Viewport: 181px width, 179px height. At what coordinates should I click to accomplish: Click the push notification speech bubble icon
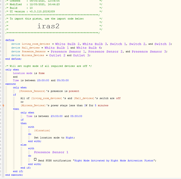pyautogui.click(x=35, y=160)
